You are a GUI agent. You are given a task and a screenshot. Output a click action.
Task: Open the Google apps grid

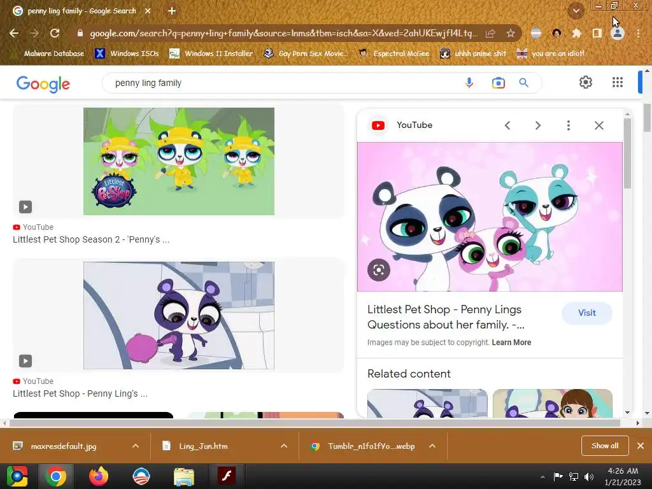tap(618, 82)
